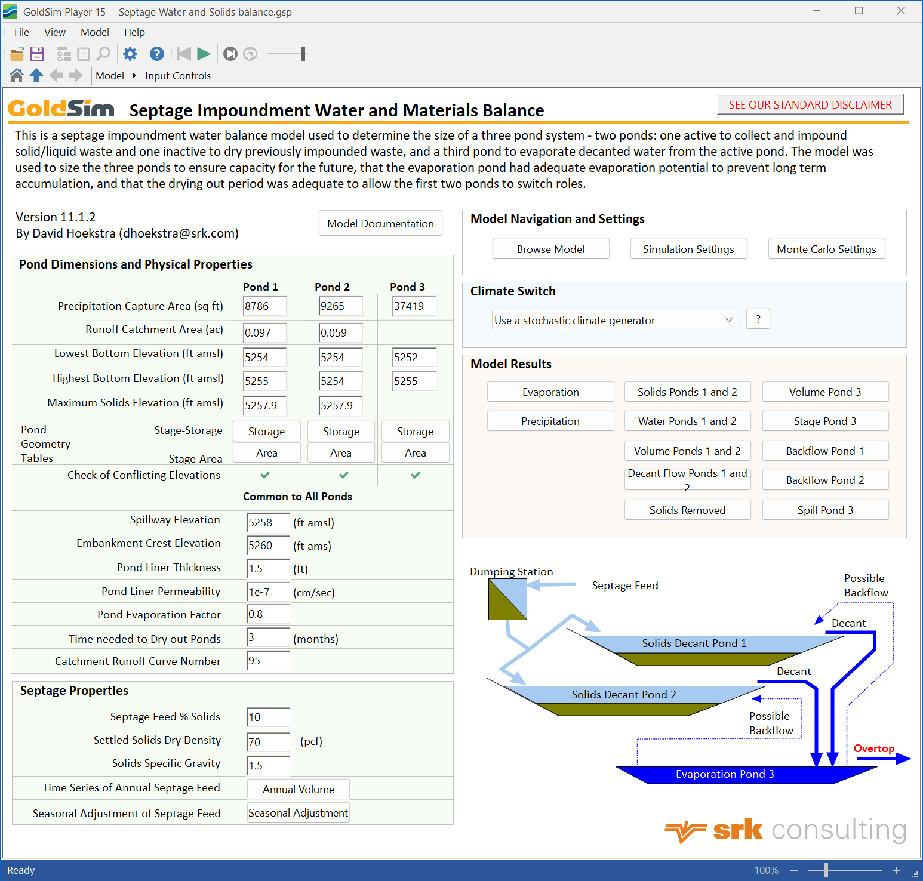Viewport: 923px width, 881px height.
Task: Open Monte Carlo Settings
Action: [x=826, y=249]
